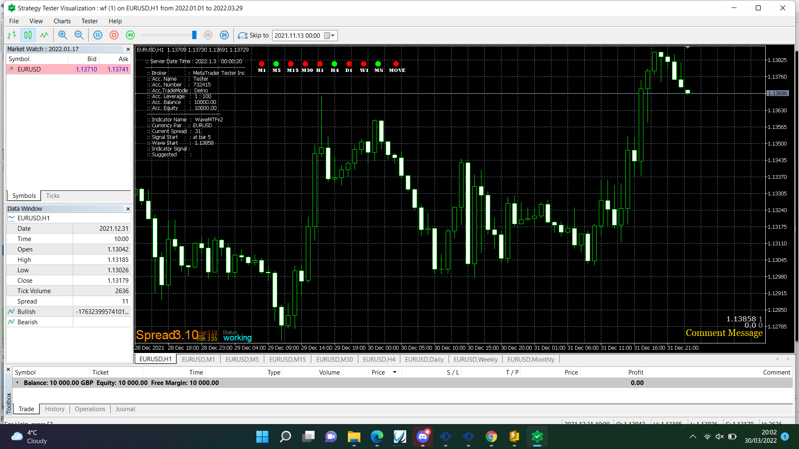Open the EURUSD,M15 chart tab

click(288, 359)
